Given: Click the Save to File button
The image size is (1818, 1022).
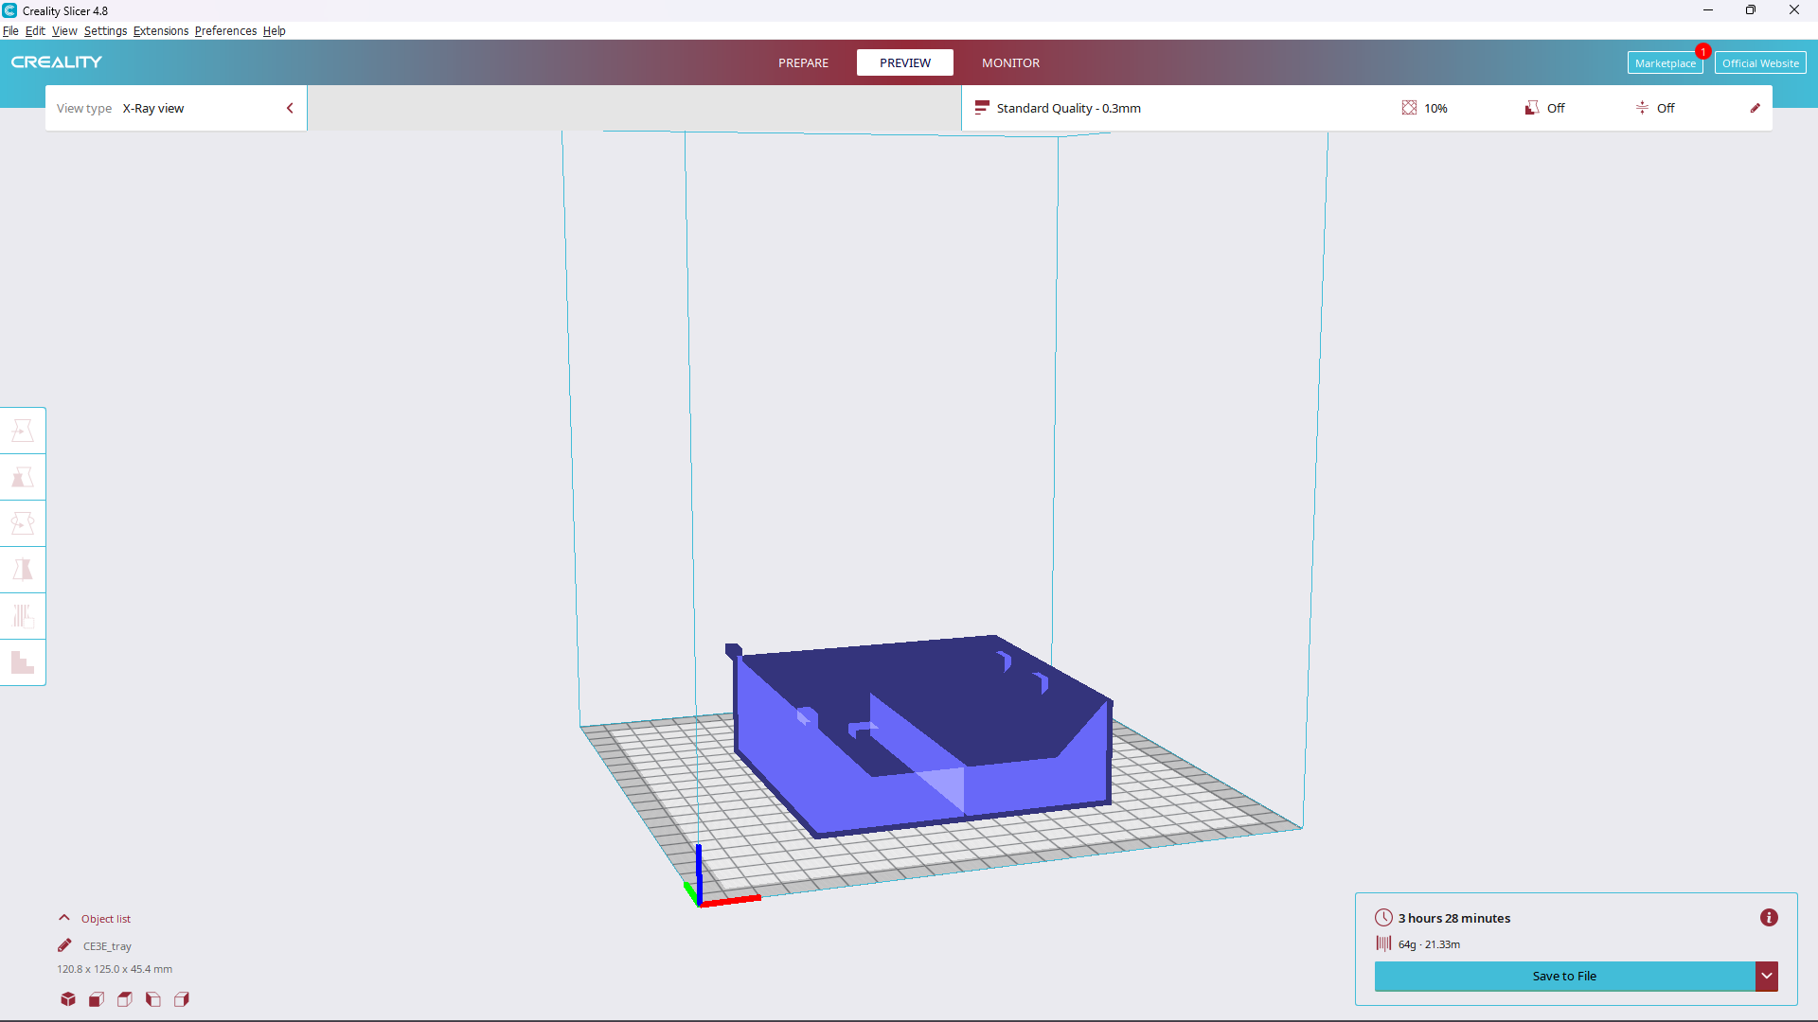Looking at the screenshot, I should [x=1562, y=976].
